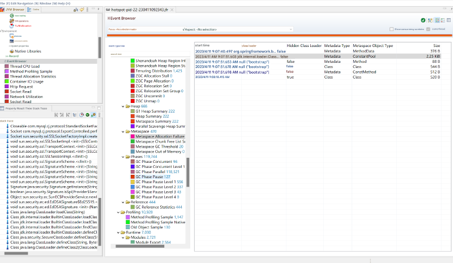This screenshot has height=263, width=453.
Task: Collapse the Phases tree node
Action: coord(122,157)
